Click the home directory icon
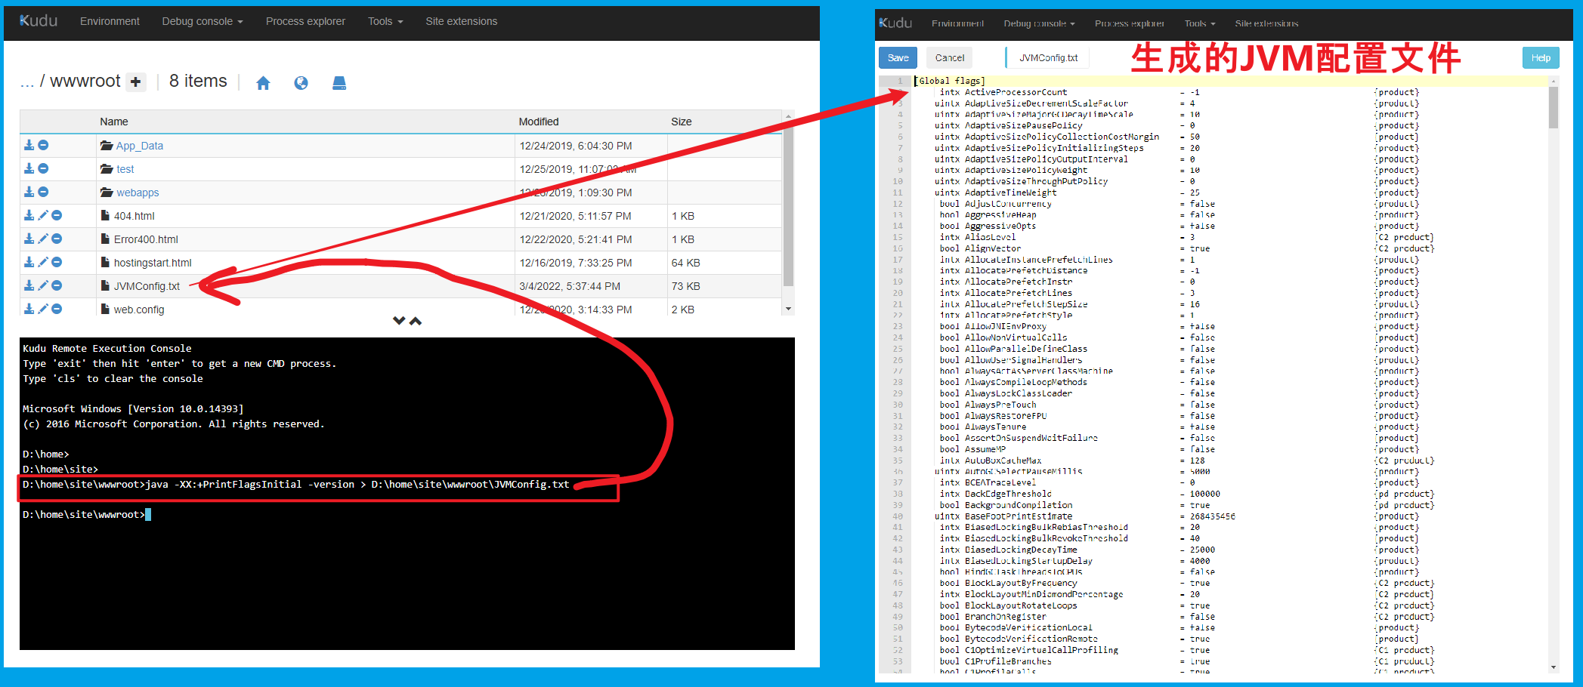This screenshot has height=687, width=1583. [263, 83]
